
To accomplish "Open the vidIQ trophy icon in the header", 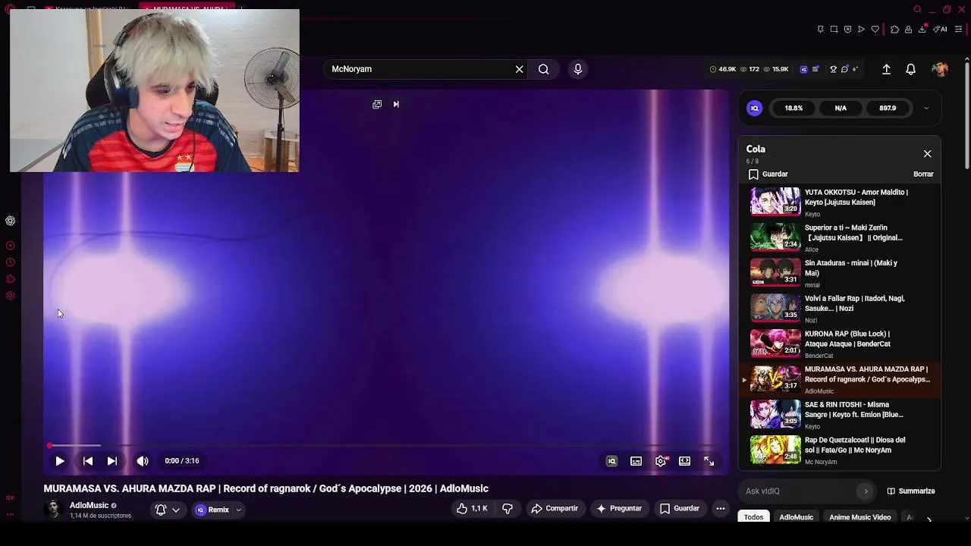I will pos(833,69).
